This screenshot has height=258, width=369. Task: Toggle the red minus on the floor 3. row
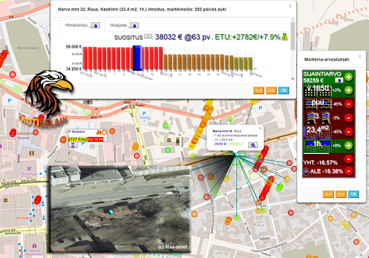(348, 118)
